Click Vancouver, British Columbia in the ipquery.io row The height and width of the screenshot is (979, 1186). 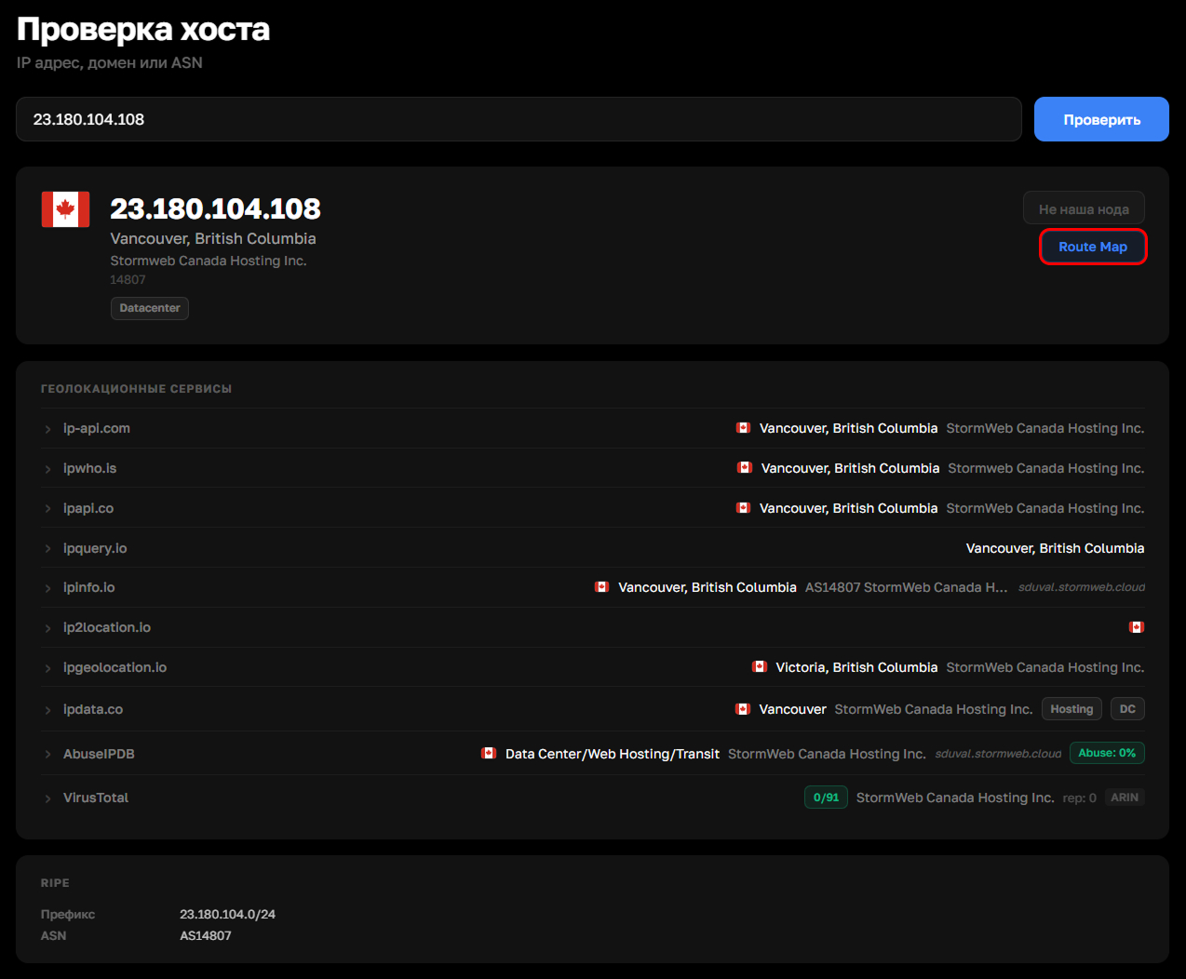(1055, 548)
